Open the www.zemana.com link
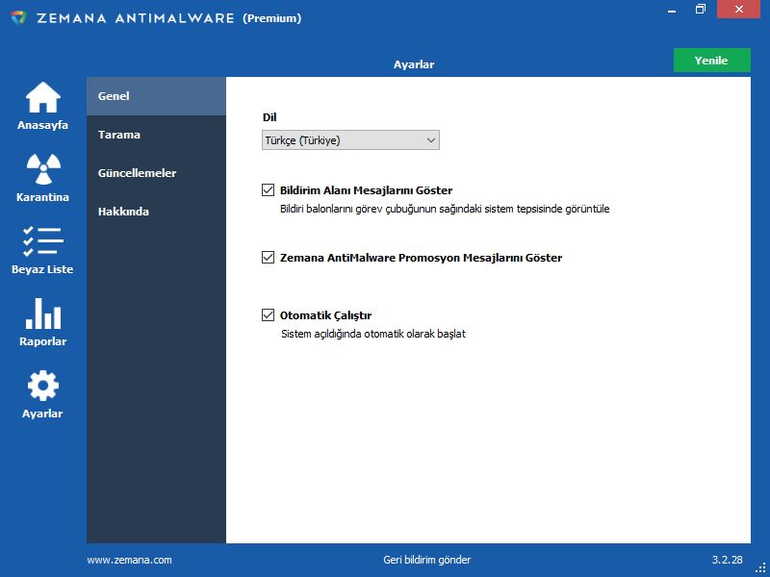770x577 pixels. pyautogui.click(x=130, y=560)
